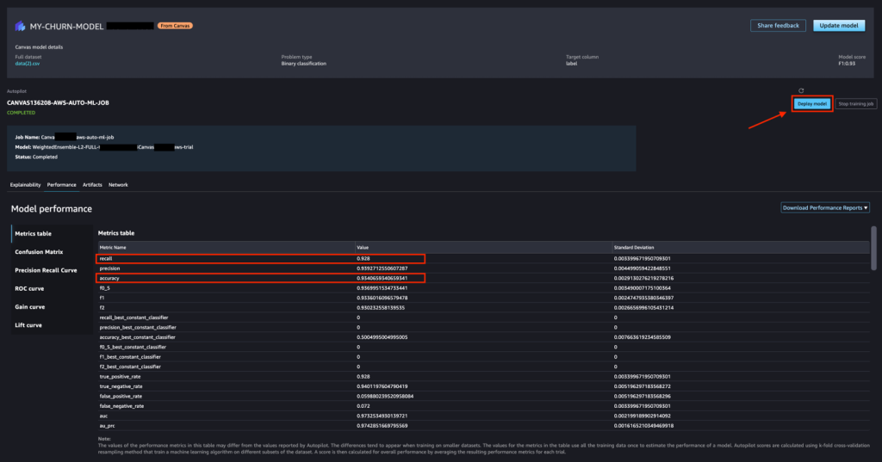Select the precision metric row name
Screen dimensions: 882x462
[x=109, y=268]
